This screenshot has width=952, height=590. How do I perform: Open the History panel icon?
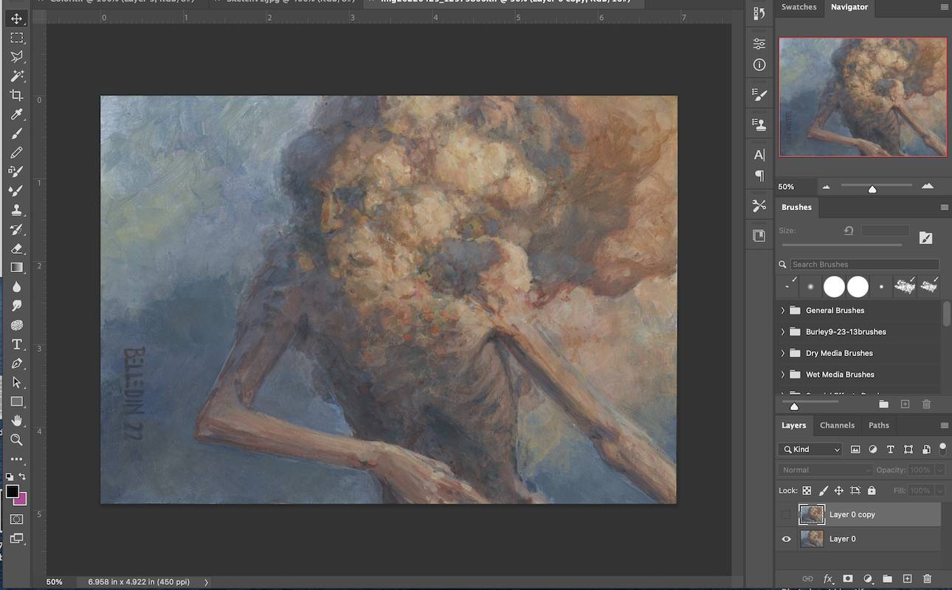point(759,13)
